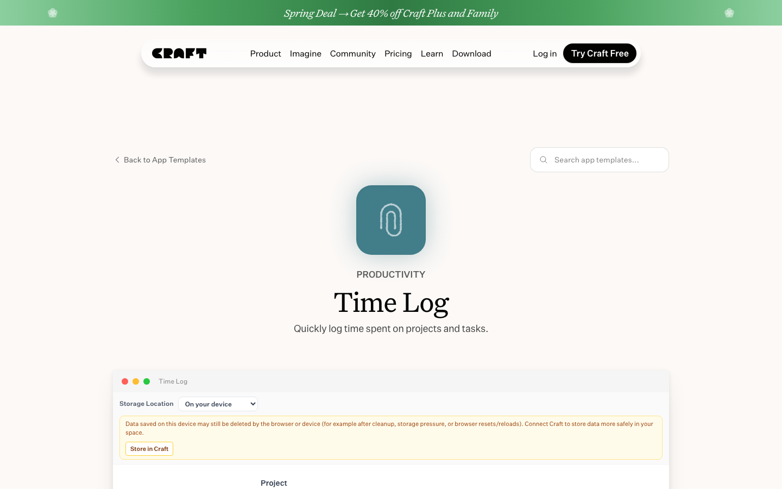This screenshot has height=489, width=782.
Task: Click the Craft logo
Action: pos(179,53)
